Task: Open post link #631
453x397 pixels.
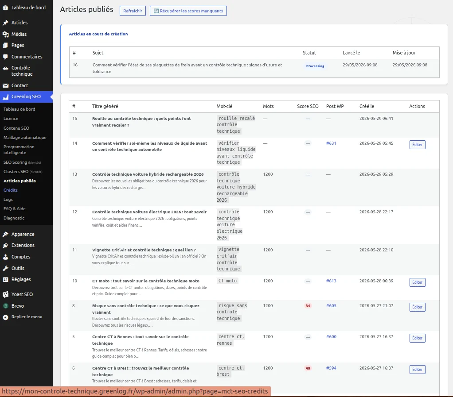Action: click(331, 143)
